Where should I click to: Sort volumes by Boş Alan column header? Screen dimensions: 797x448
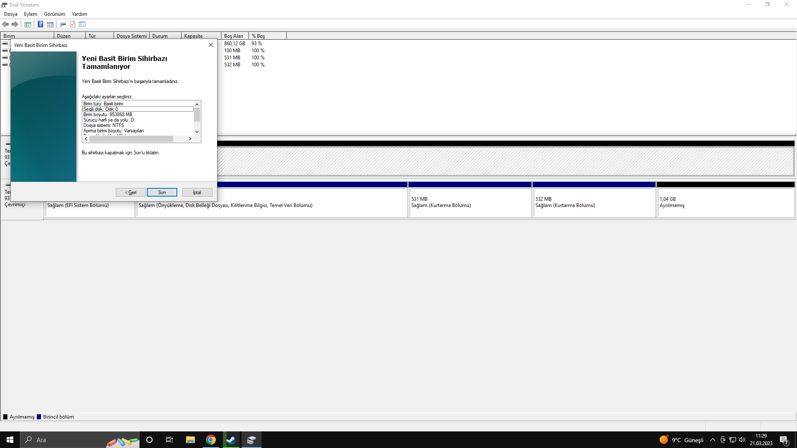(x=234, y=36)
